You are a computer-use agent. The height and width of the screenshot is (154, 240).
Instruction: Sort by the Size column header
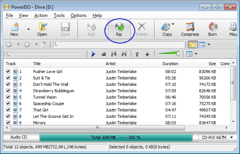pos(205,64)
